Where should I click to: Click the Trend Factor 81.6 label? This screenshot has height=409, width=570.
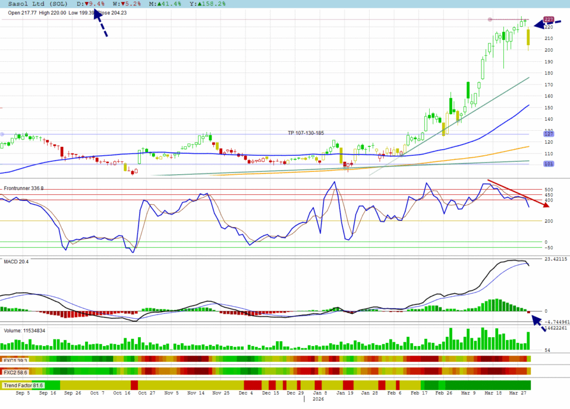(x=23, y=385)
